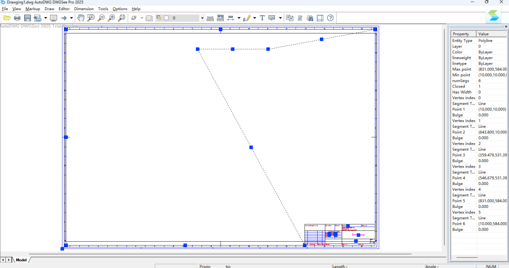Switch to the Model tab
Screen dimensions: 509x268
[x=21, y=260]
